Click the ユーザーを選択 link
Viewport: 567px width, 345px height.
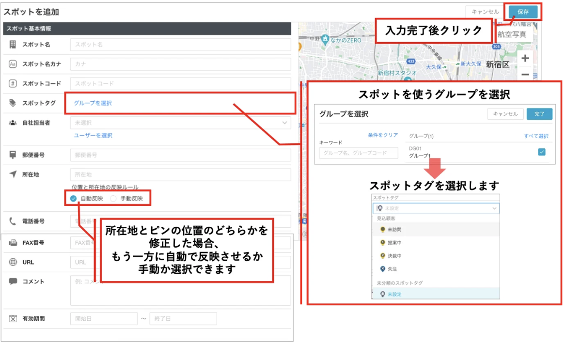click(x=94, y=135)
